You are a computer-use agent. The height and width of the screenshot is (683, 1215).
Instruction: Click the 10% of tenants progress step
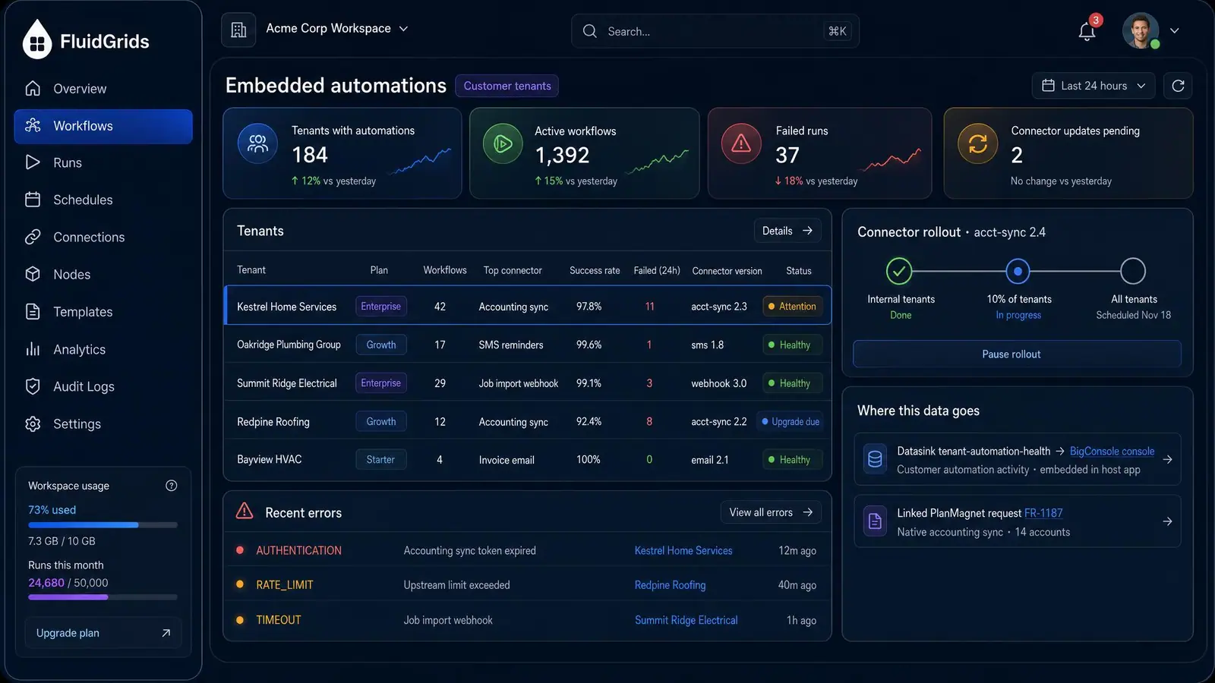(x=1018, y=271)
